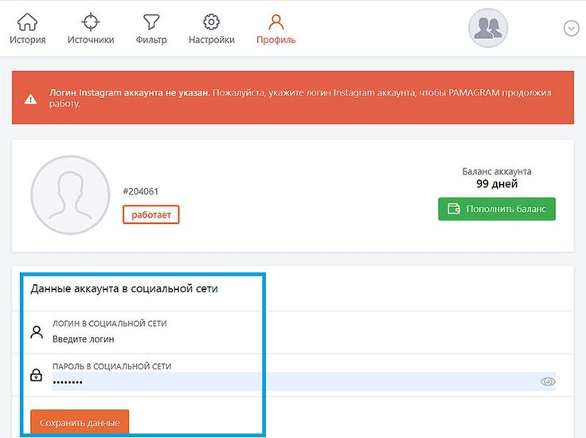
Task: Open the Настройки gear icon
Action: tap(212, 22)
